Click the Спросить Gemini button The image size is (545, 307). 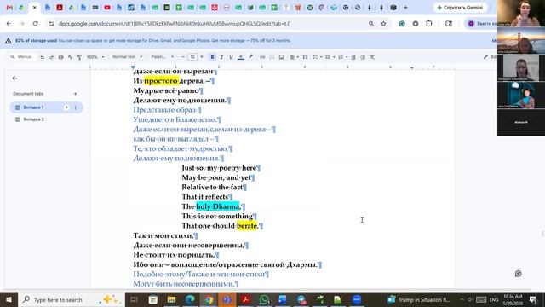pyautogui.click(x=460, y=8)
